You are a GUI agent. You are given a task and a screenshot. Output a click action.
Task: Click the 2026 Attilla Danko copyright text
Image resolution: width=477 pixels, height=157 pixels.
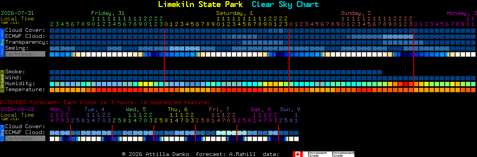click(155, 154)
